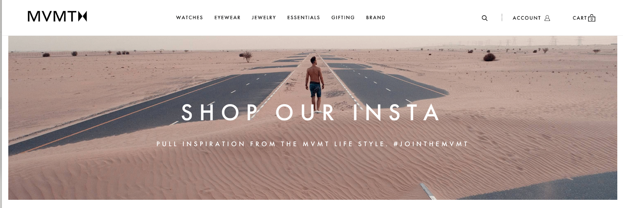Click the MVMT bowtie logo mark
Image resolution: width=623 pixels, height=208 pixels.
(83, 16)
